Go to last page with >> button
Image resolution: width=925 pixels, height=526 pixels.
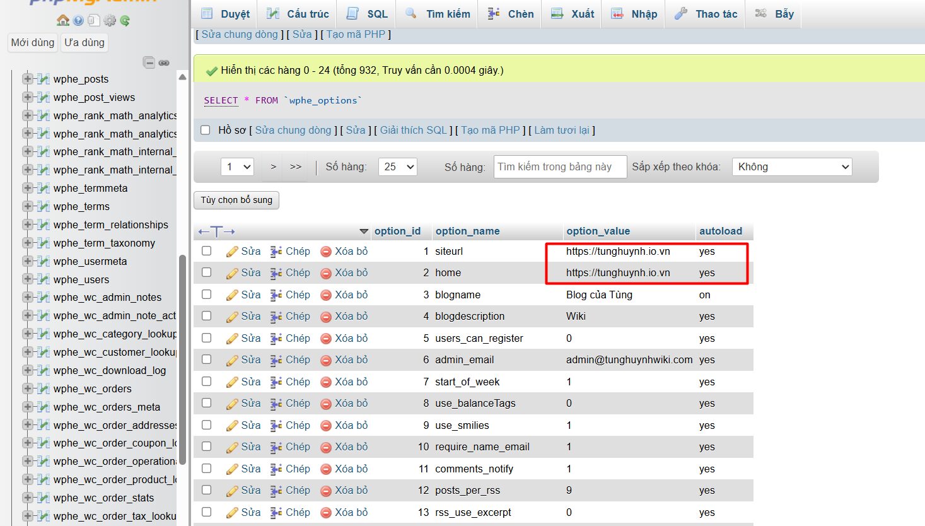(296, 167)
